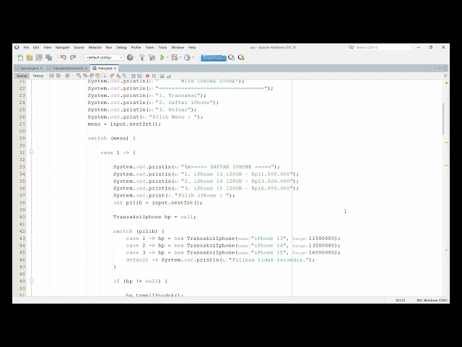This screenshot has width=462, height=347.
Task: Click the Search input field
Action: [383, 47]
